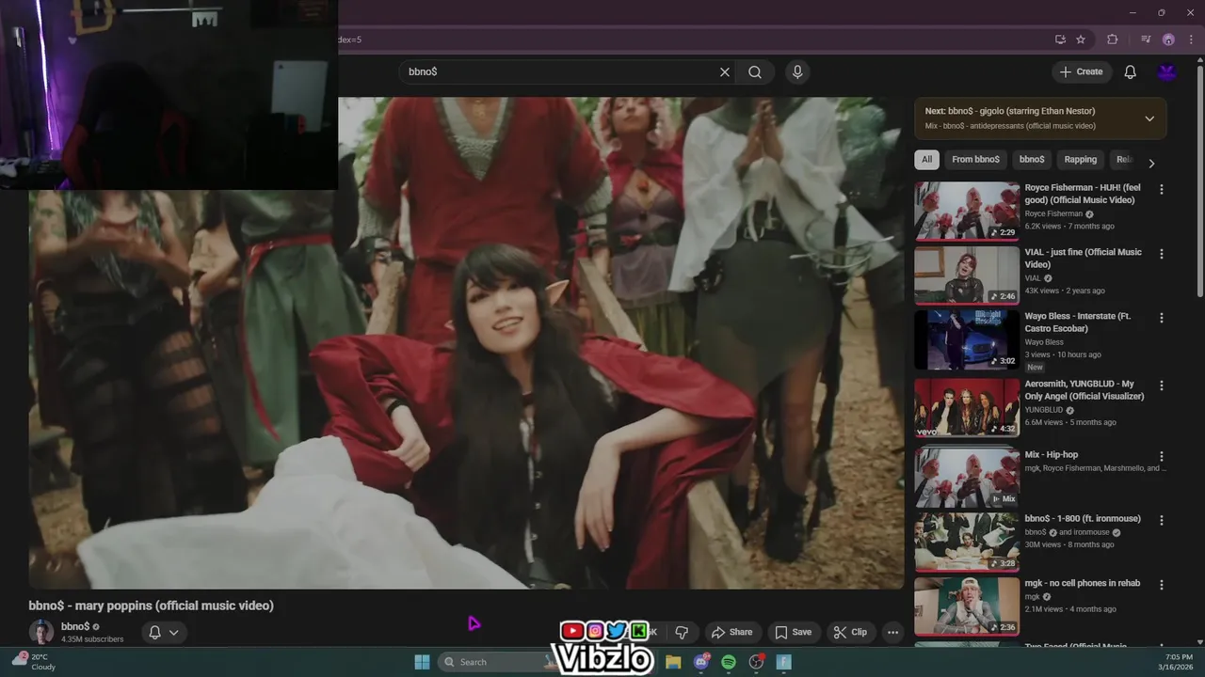Open options for Mix - Hip-hop
Viewport: 1205px width, 677px height.
(x=1161, y=456)
